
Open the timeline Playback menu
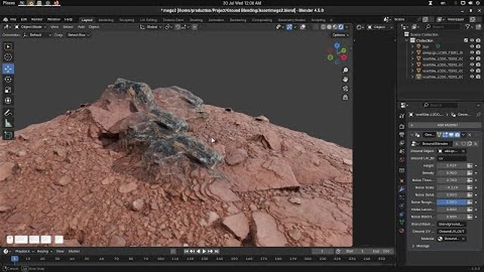[x=24, y=252]
